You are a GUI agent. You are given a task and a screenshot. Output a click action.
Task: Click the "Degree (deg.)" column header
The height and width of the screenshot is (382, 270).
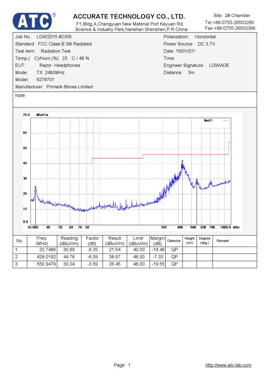pos(205,240)
